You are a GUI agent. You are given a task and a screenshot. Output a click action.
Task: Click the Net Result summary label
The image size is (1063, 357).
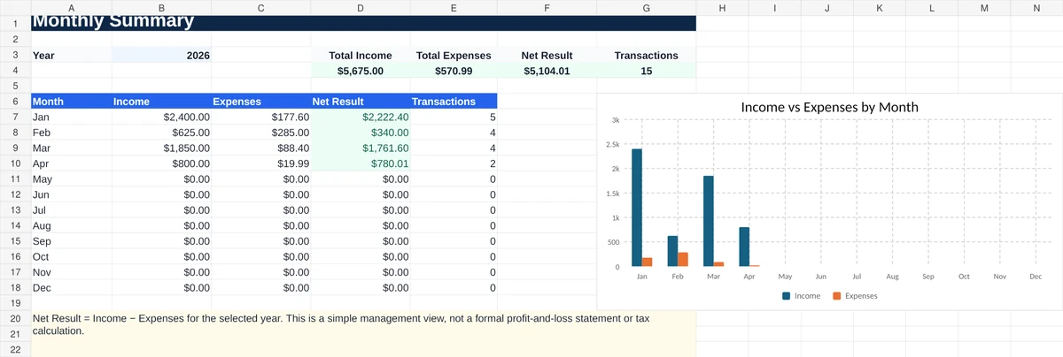point(547,55)
